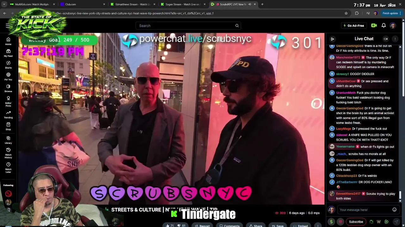The width and height of the screenshot is (405, 227).
Task: Open My Feed in the sidebar
Action: coord(8,53)
